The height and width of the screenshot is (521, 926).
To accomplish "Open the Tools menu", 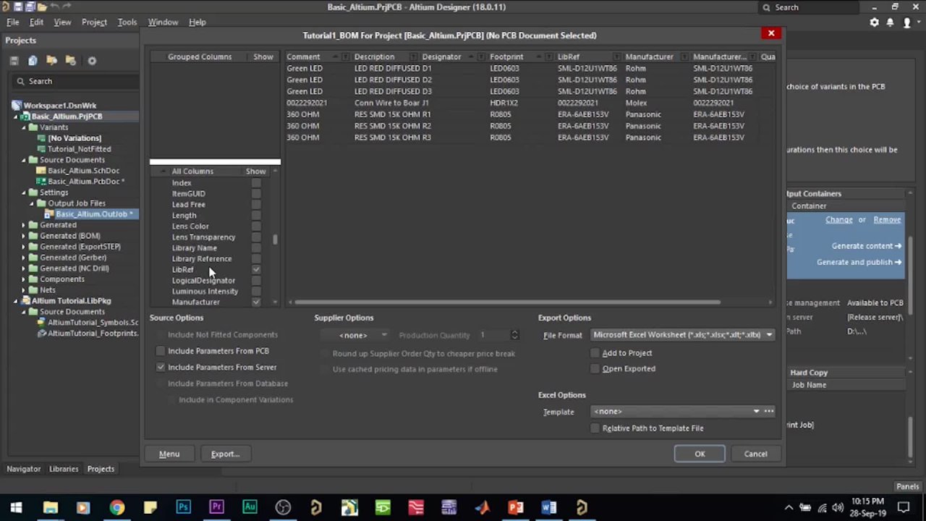I will (x=127, y=22).
